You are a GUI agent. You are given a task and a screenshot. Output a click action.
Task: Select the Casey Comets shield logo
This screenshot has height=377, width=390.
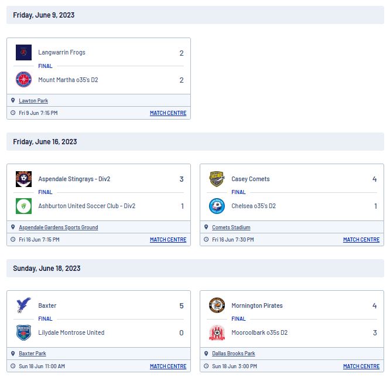[217, 179]
